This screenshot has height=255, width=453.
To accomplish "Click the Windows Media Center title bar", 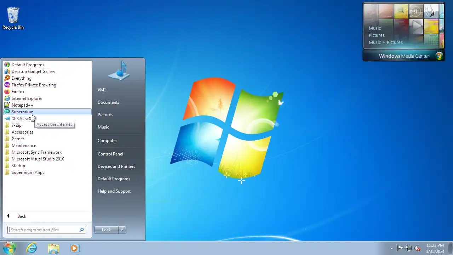I will (x=404, y=56).
